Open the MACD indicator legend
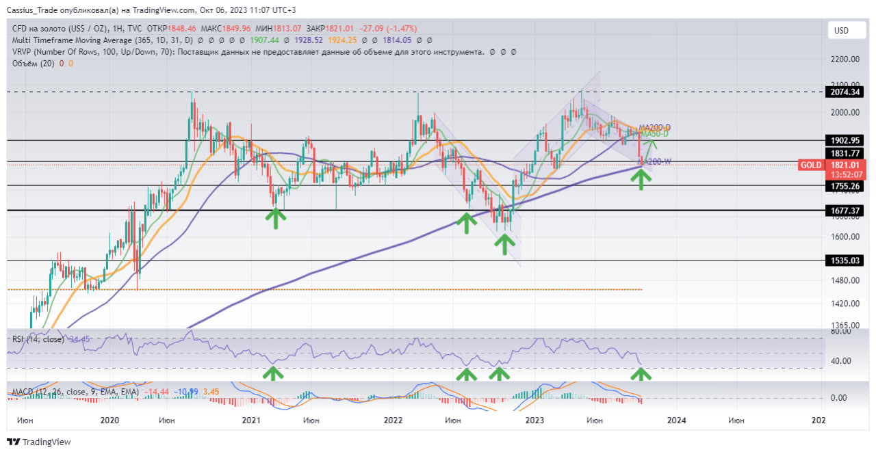The width and height of the screenshot is (876, 454). (75, 392)
